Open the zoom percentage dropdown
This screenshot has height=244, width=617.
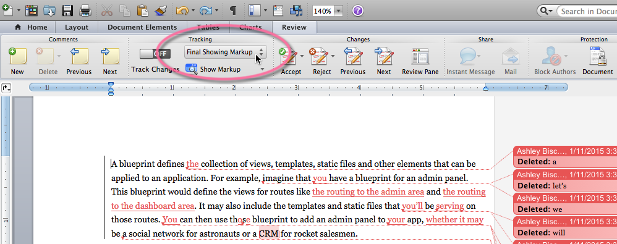tap(338, 11)
